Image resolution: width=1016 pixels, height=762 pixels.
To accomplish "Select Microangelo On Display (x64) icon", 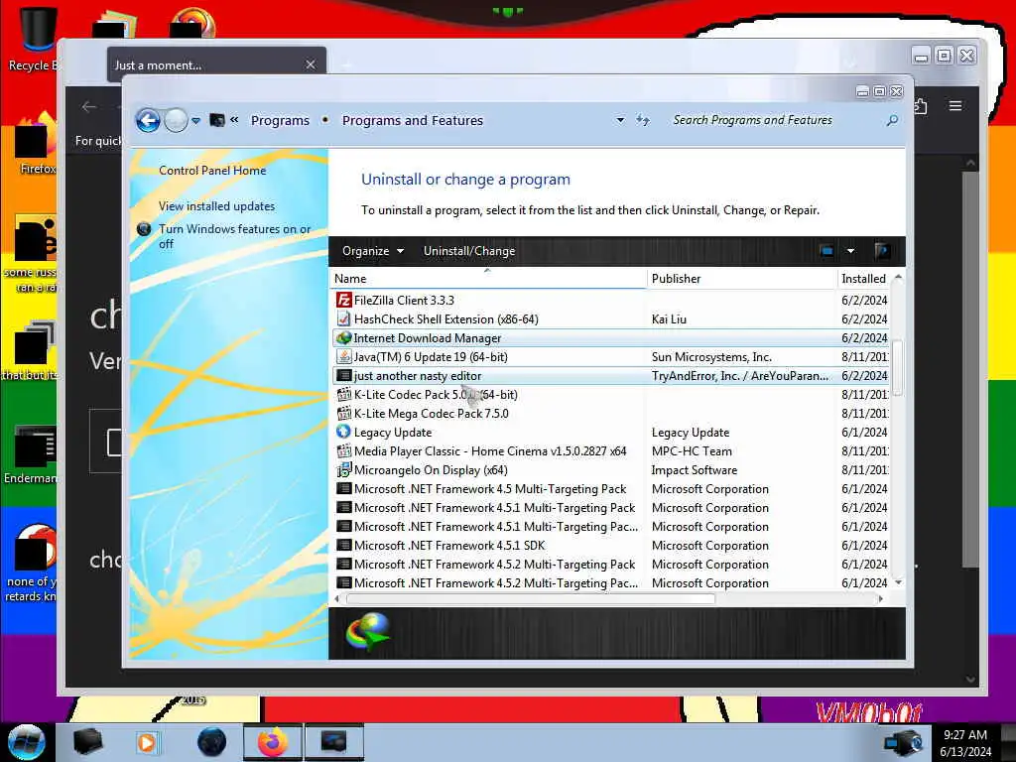I will point(344,469).
